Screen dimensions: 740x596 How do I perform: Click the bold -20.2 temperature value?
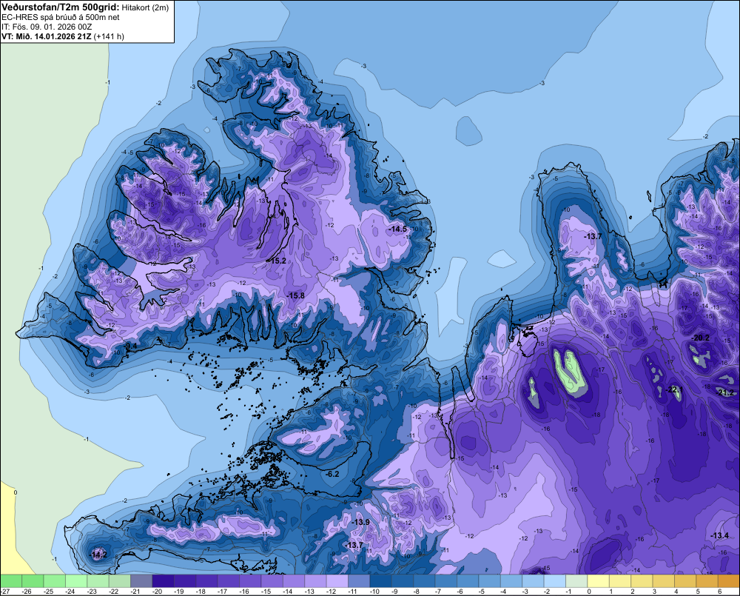pyautogui.click(x=701, y=338)
